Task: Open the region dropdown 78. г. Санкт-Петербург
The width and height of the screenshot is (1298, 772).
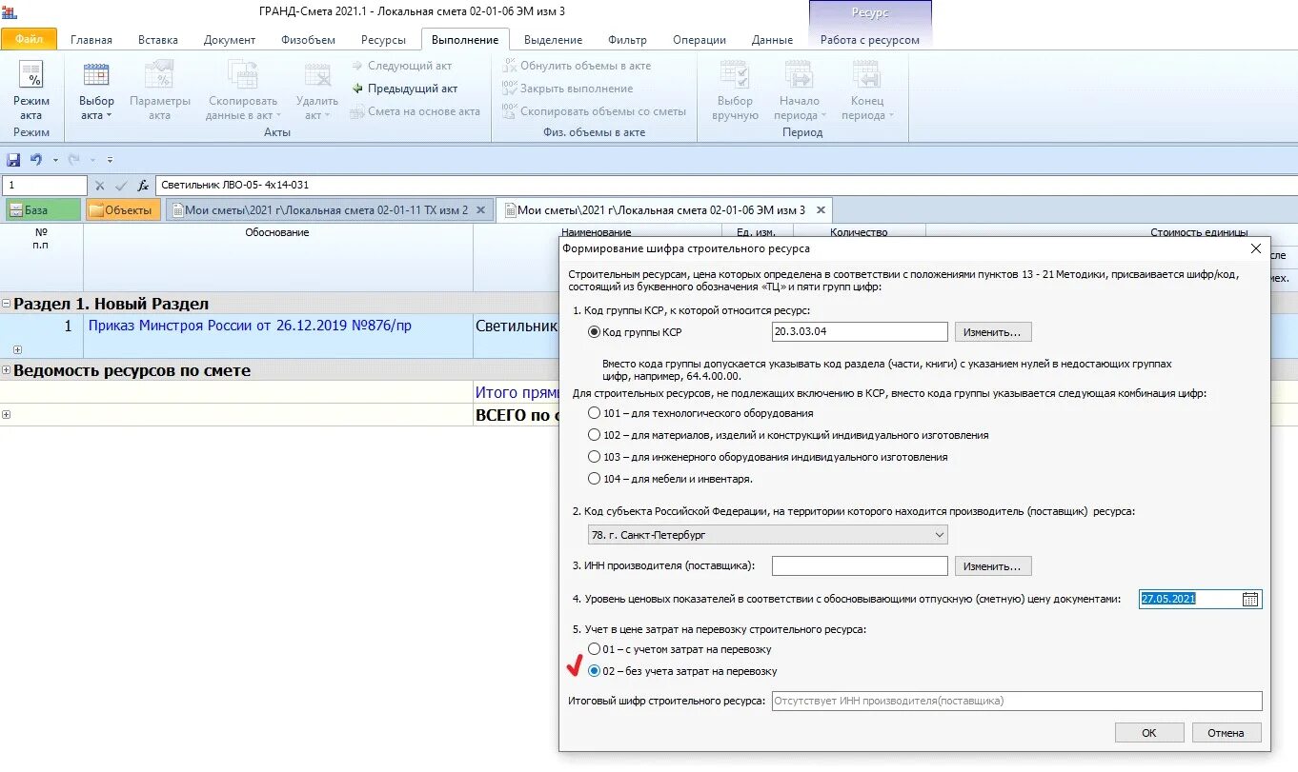Action: pyautogui.click(x=767, y=535)
